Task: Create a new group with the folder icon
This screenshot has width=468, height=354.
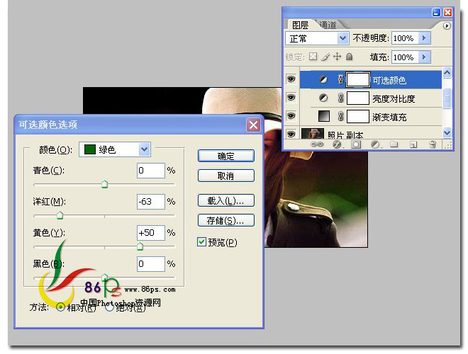Action: coord(394,144)
